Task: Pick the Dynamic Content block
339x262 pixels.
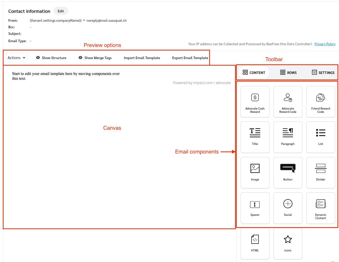Action: (321, 208)
